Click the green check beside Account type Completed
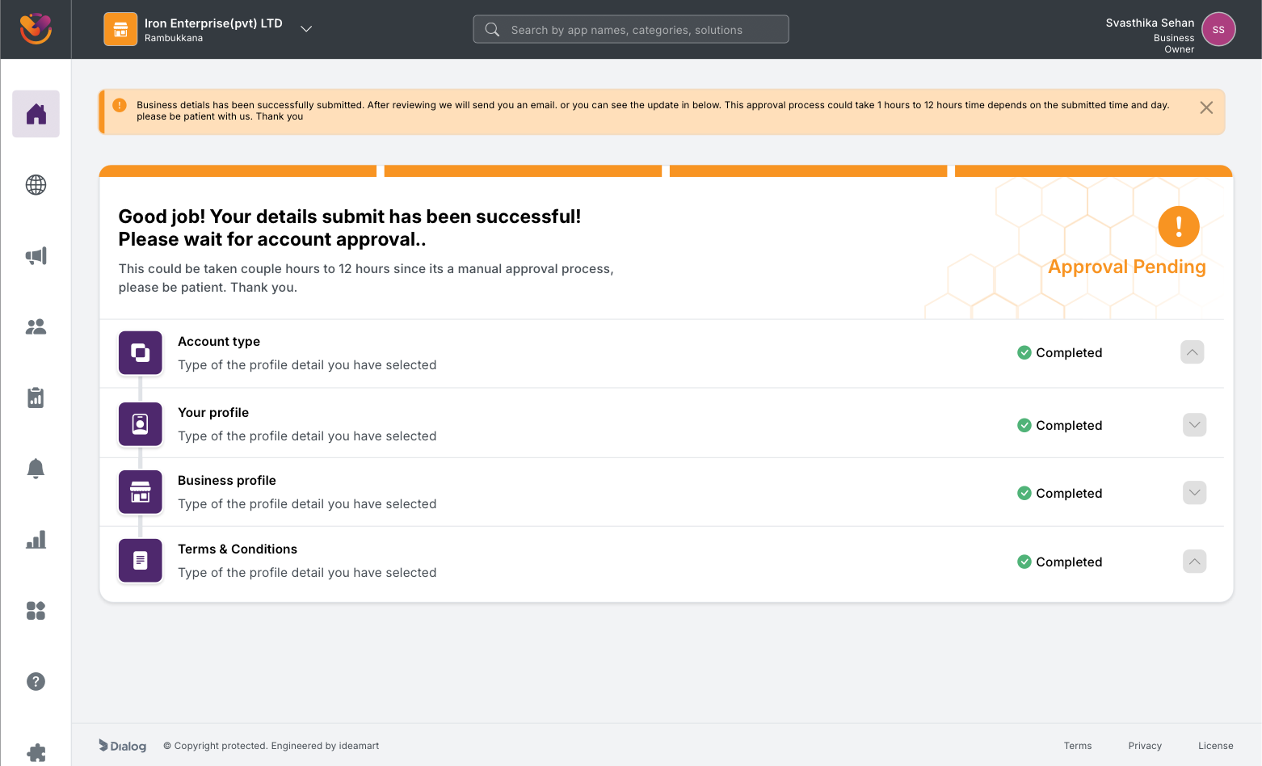This screenshot has width=1262, height=766. (1024, 352)
